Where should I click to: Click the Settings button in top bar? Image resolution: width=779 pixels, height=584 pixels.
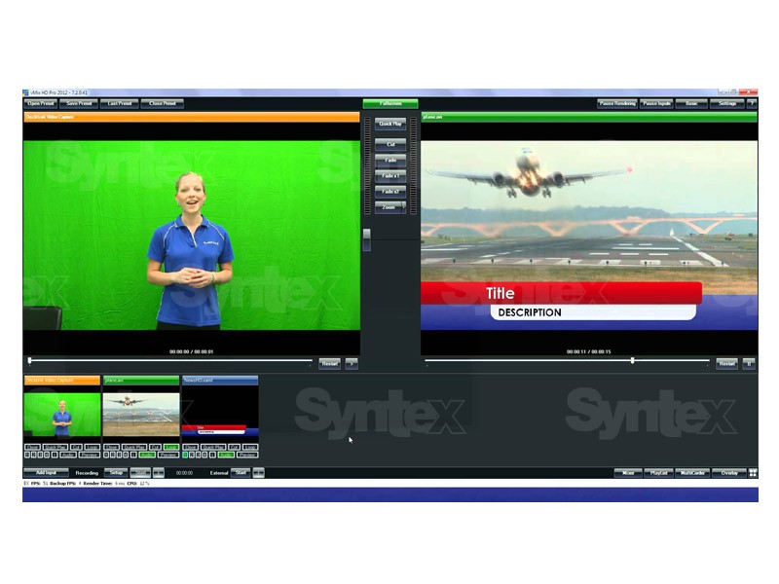pyautogui.click(x=726, y=103)
